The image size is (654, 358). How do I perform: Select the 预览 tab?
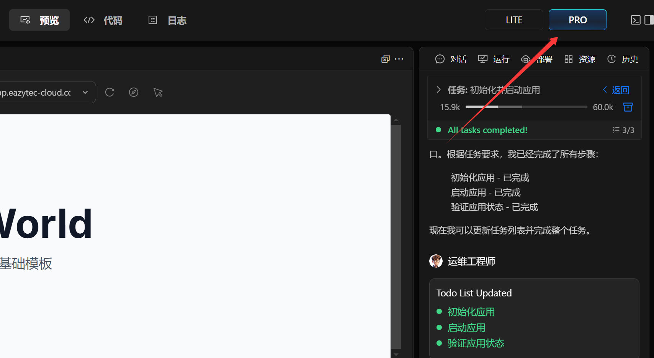39,20
